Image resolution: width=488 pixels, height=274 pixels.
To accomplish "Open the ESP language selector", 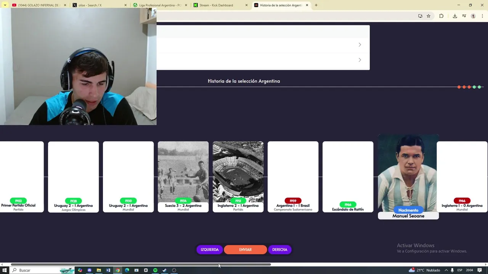I will (460, 270).
